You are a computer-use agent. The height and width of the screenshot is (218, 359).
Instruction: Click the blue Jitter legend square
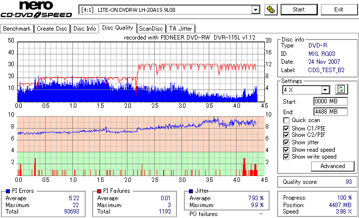(191, 191)
